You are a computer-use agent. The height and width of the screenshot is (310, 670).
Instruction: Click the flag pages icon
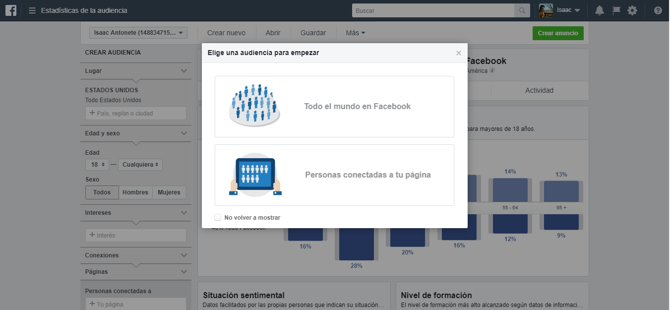(x=616, y=10)
